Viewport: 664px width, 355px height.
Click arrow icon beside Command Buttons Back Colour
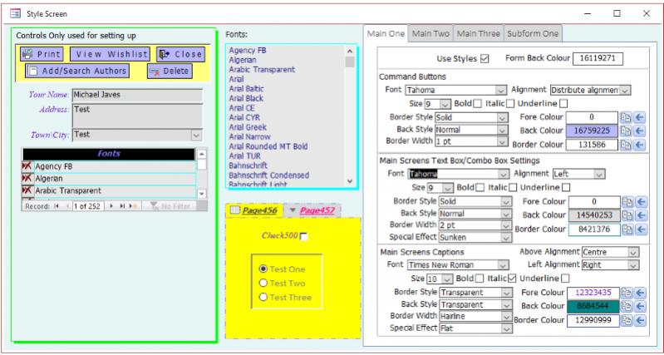pos(640,131)
